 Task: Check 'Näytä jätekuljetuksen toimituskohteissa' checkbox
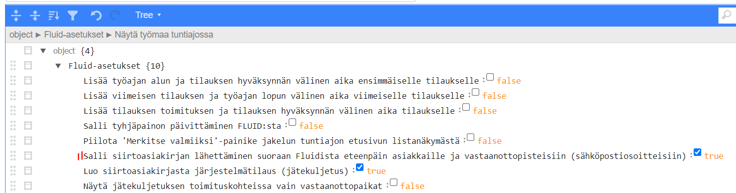tap(394, 182)
